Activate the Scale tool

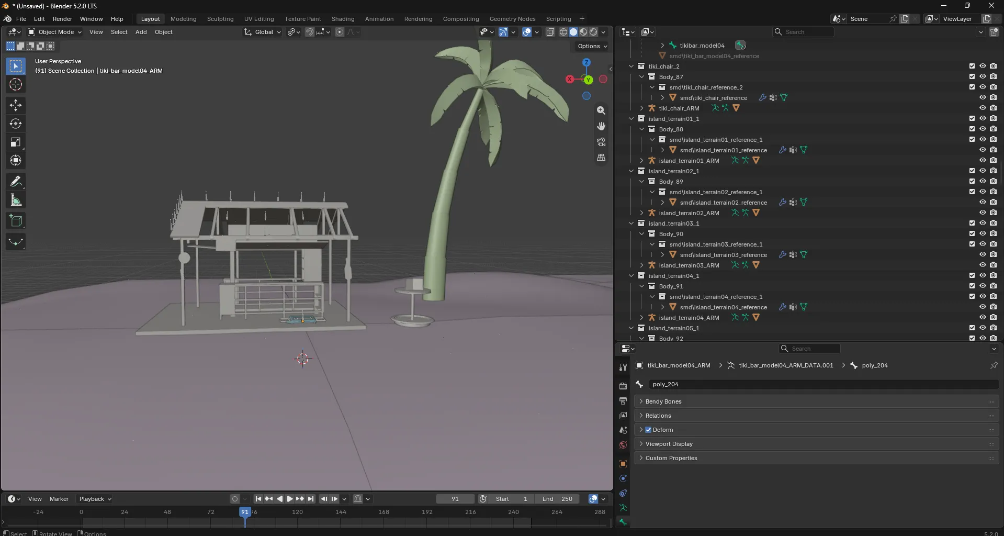[16, 142]
